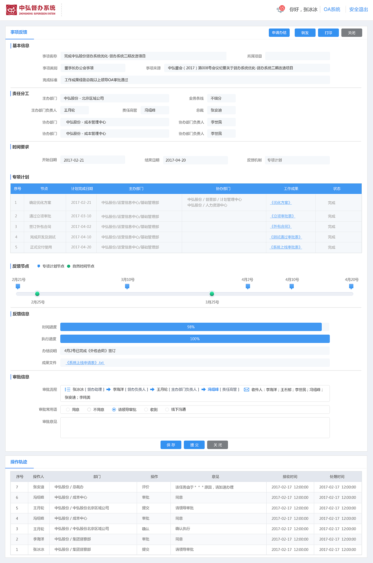Click the 100% execution progress bar
Image resolution: width=373 pixels, height=563 pixels.
[195, 339]
